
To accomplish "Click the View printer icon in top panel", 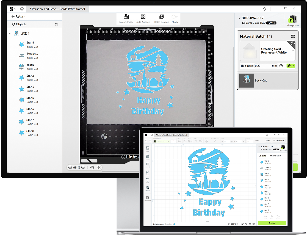I will click(293, 19).
